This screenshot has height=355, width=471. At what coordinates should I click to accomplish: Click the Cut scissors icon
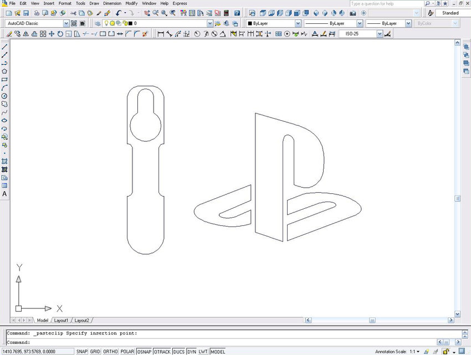[x=73, y=13]
